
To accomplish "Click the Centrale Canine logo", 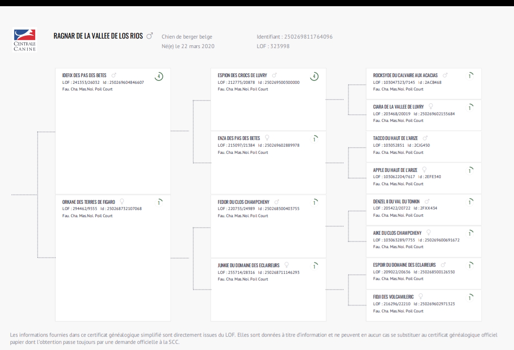I will pyautogui.click(x=25, y=40).
